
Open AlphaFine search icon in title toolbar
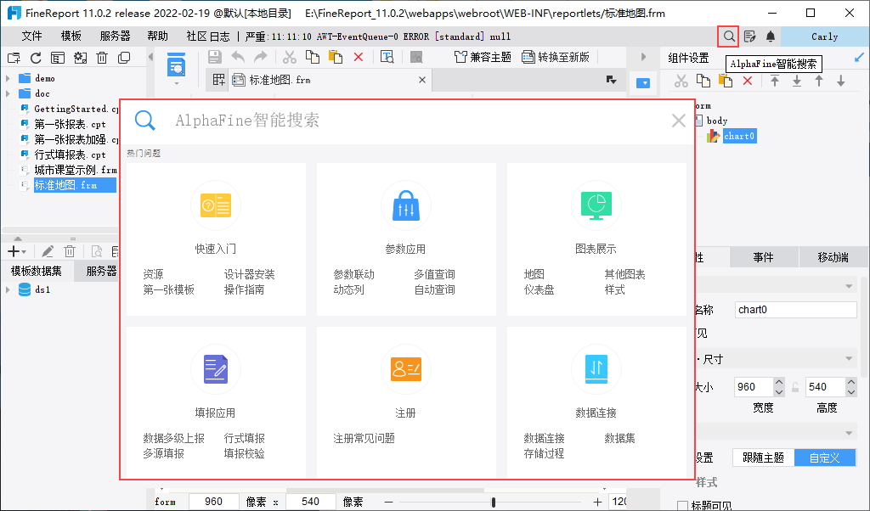click(728, 36)
